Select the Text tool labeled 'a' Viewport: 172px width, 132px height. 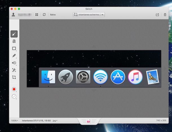click(x=14, y=41)
